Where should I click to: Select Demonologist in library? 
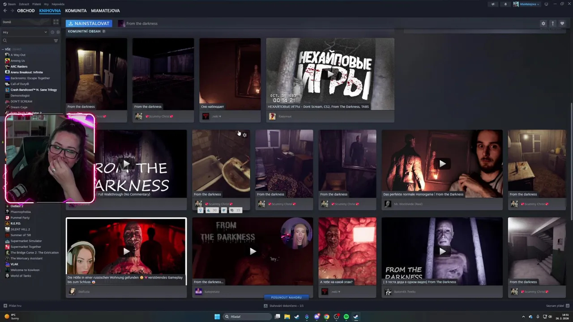click(x=20, y=96)
